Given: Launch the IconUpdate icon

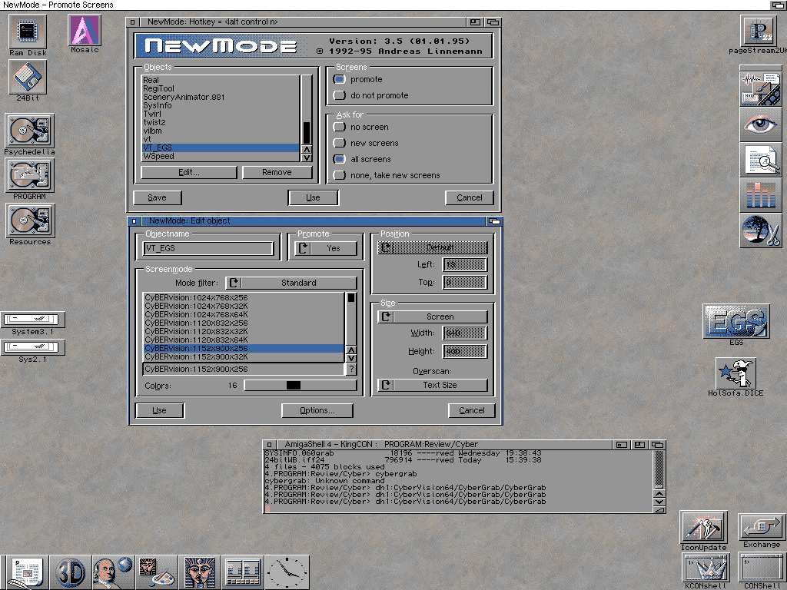Looking at the screenshot, I should point(704,527).
